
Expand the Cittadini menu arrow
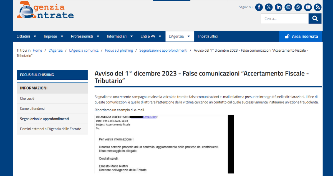[35, 36]
